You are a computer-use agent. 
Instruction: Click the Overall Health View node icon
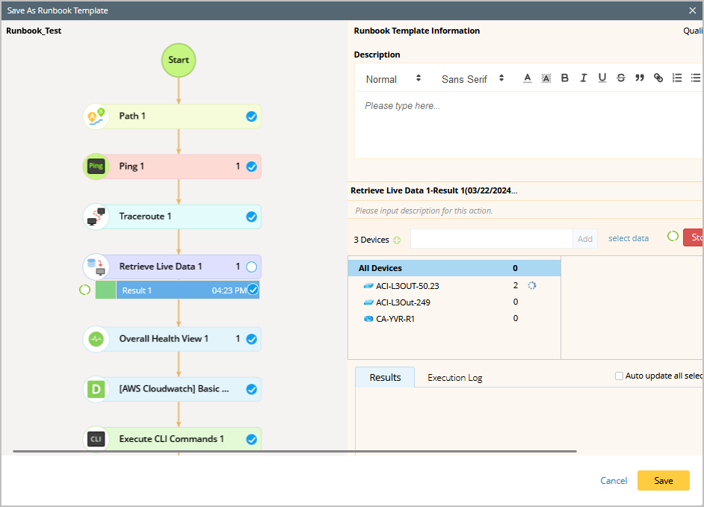[x=96, y=339]
